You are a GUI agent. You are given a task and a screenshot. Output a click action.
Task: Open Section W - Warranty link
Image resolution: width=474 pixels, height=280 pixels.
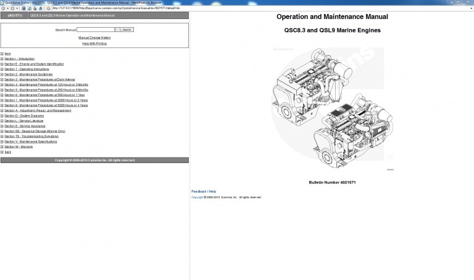19,147
